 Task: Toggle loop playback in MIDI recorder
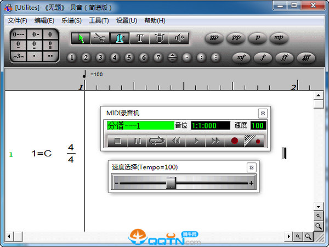pos(156,141)
